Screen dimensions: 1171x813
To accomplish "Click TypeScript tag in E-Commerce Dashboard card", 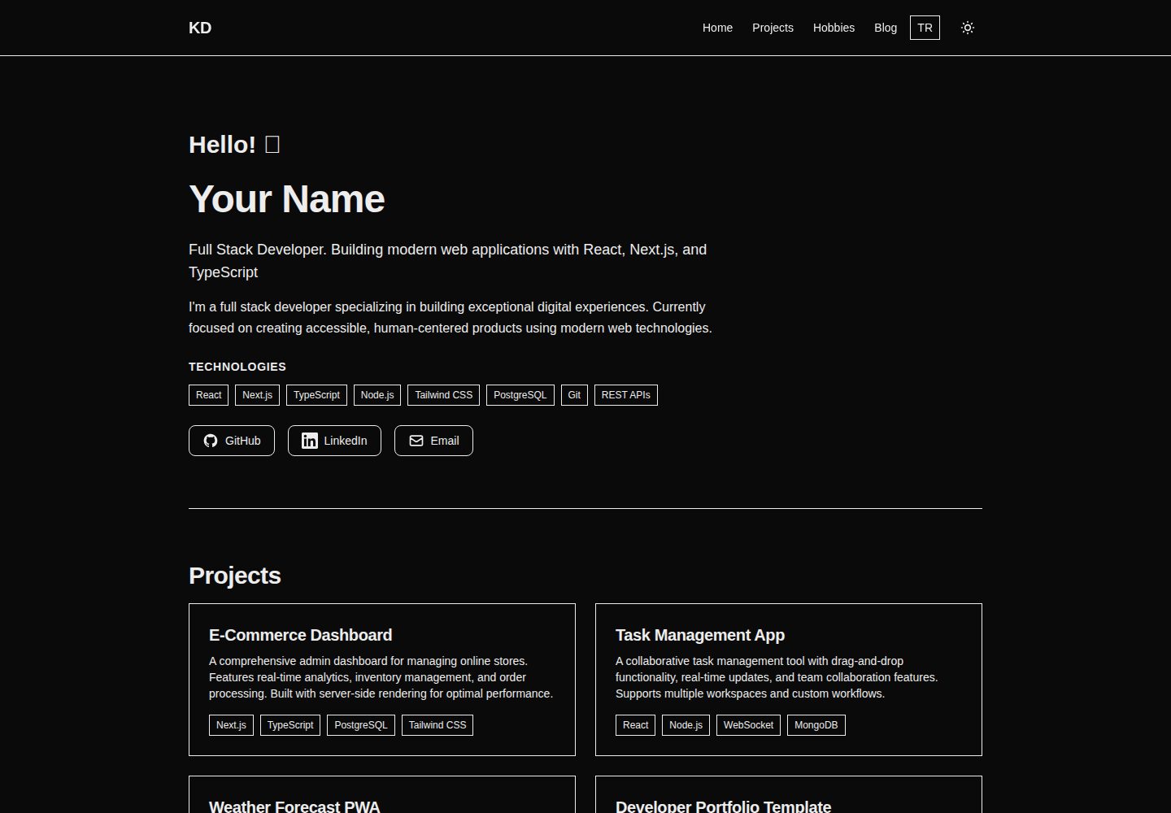I will 290,725.
